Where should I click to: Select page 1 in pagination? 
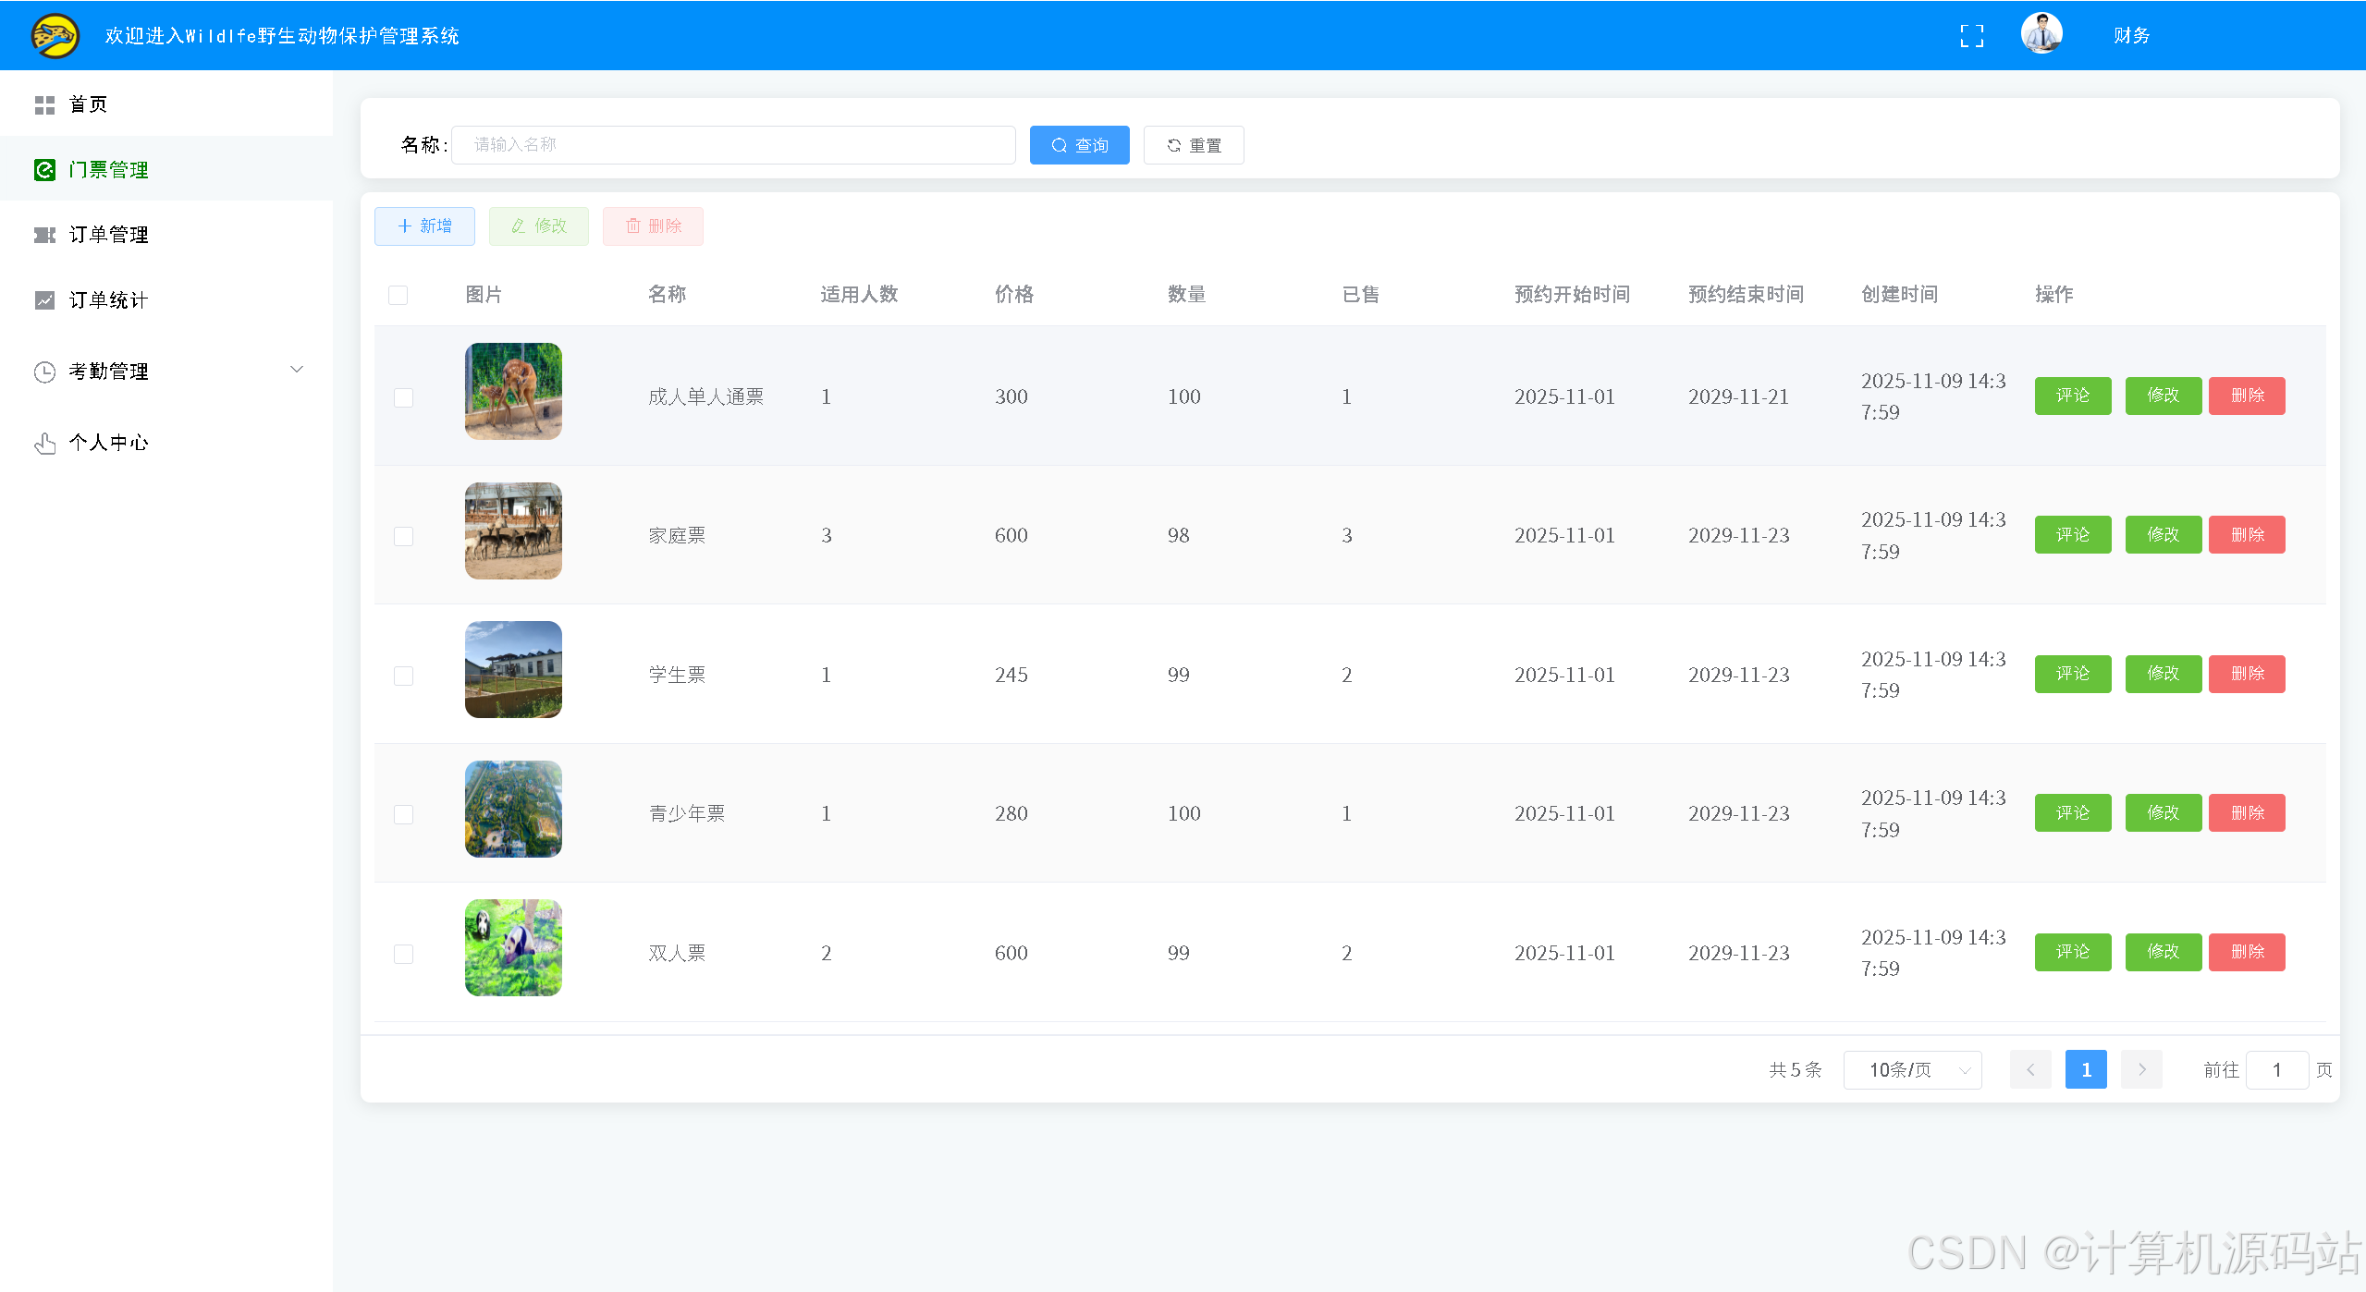[2086, 1070]
